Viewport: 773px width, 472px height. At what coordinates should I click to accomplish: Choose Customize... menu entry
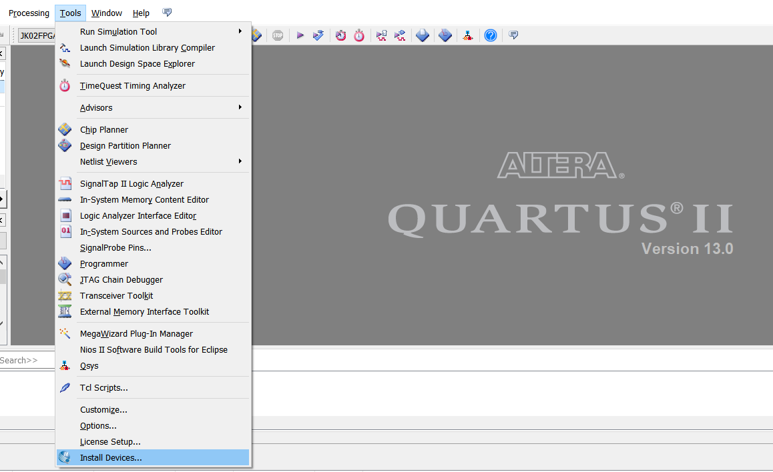153,409
